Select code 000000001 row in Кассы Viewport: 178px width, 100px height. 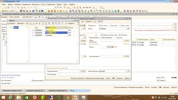pos(53,30)
